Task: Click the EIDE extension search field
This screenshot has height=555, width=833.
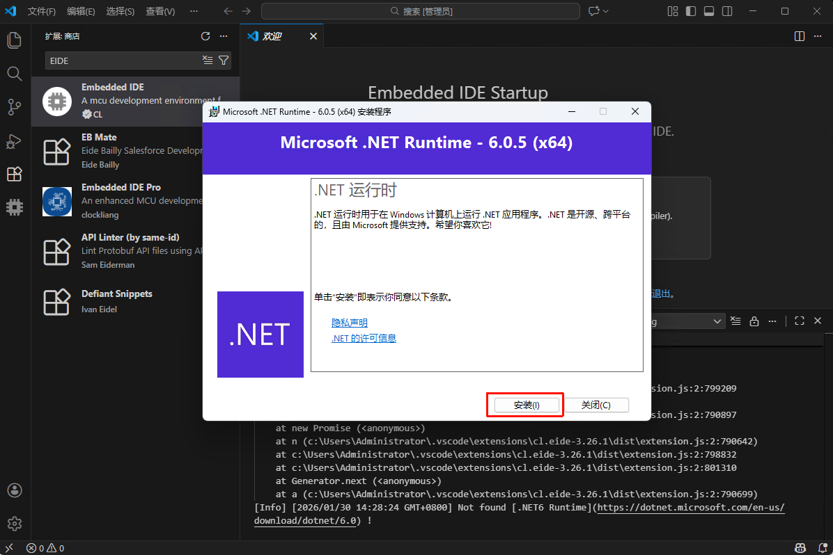Action: tap(122, 61)
